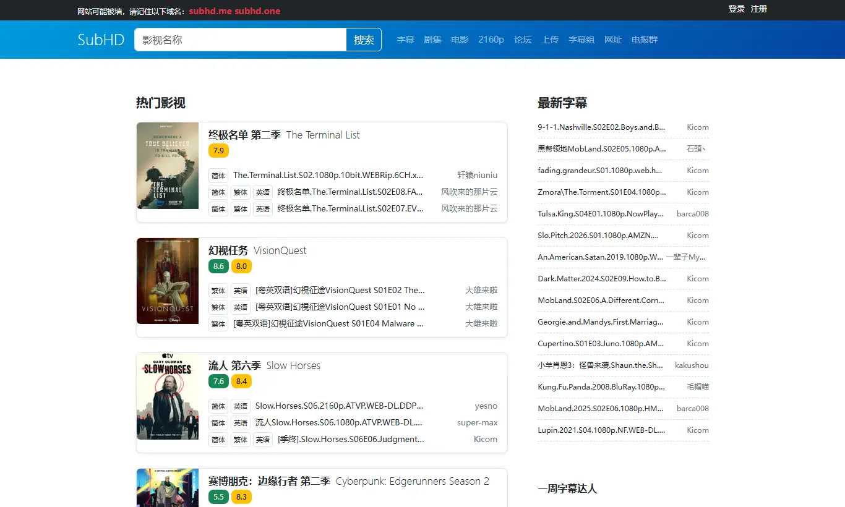
Task: Open the 字幕 navigation item
Action: coord(405,40)
